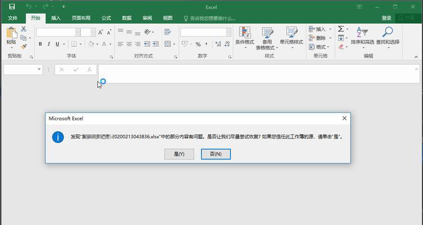Click the Cut scissors icon
Image resolution: width=423 pixels, height=225 pixels.
tap(24, 29)
